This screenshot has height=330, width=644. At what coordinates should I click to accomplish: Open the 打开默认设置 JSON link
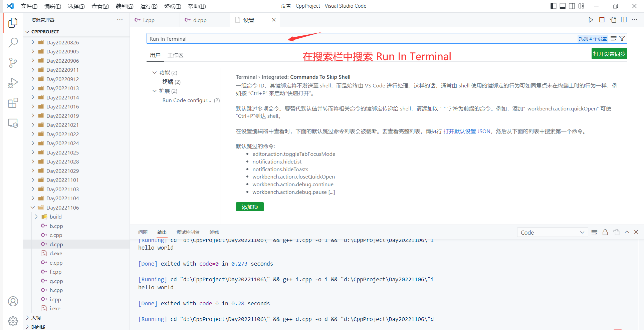(467, 131)
